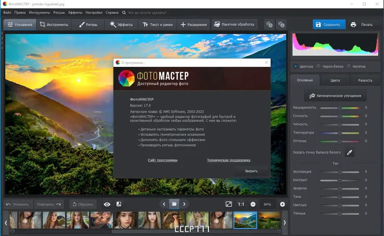Screen dimensions: 384x236
Task: Click the Насыщенность slider handle
Action: pos(339,108)
